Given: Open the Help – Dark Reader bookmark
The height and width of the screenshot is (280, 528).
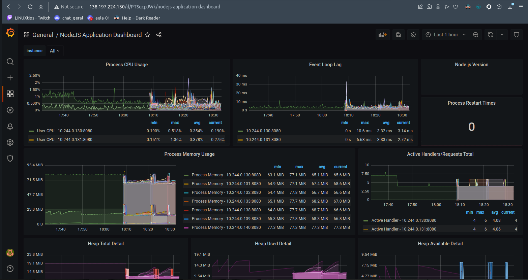Looking at the screenshot, I should [x=137, y=18].
